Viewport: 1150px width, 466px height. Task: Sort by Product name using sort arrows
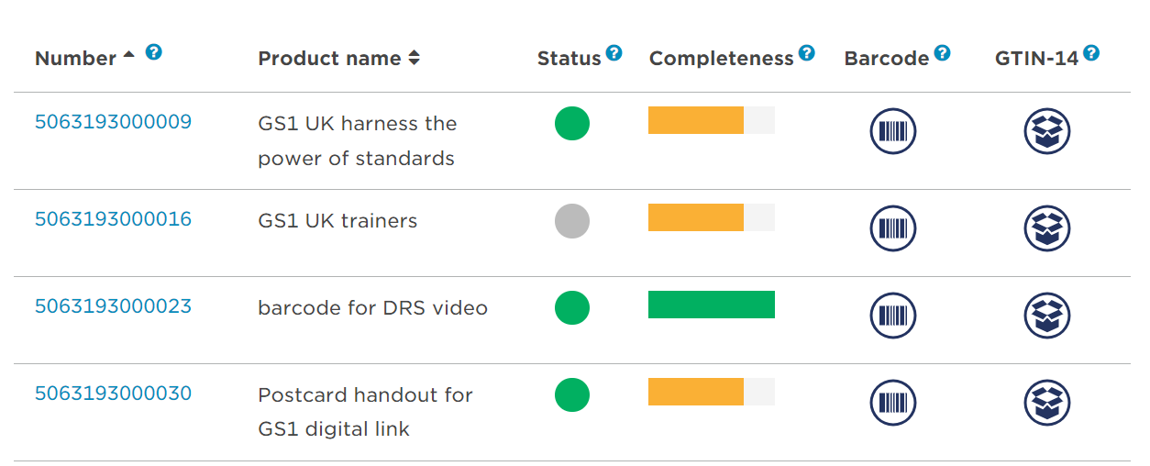pyautogui.click(x=415, y=59)
